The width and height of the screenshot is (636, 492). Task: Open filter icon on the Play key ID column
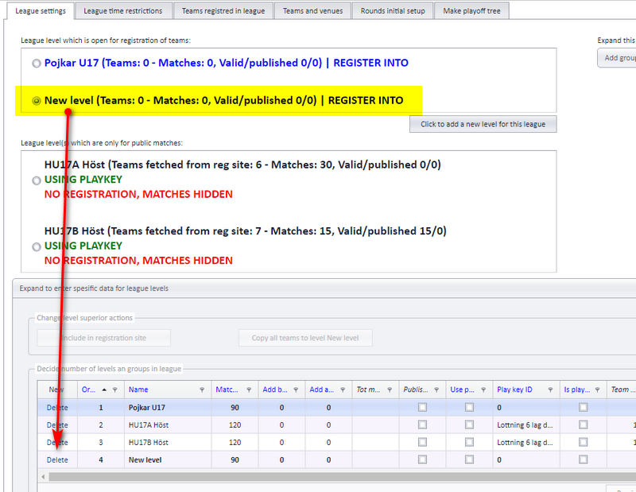click(550, 389)
